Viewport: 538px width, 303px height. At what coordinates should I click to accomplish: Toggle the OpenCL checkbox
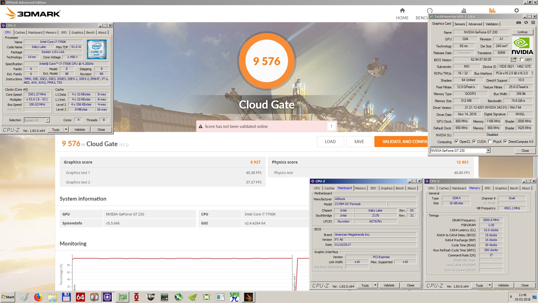pyautogui.click(x=456, y=142)
